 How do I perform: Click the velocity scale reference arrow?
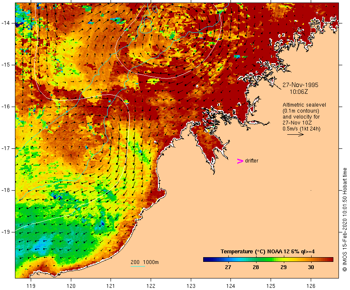(x=295, y=134)
